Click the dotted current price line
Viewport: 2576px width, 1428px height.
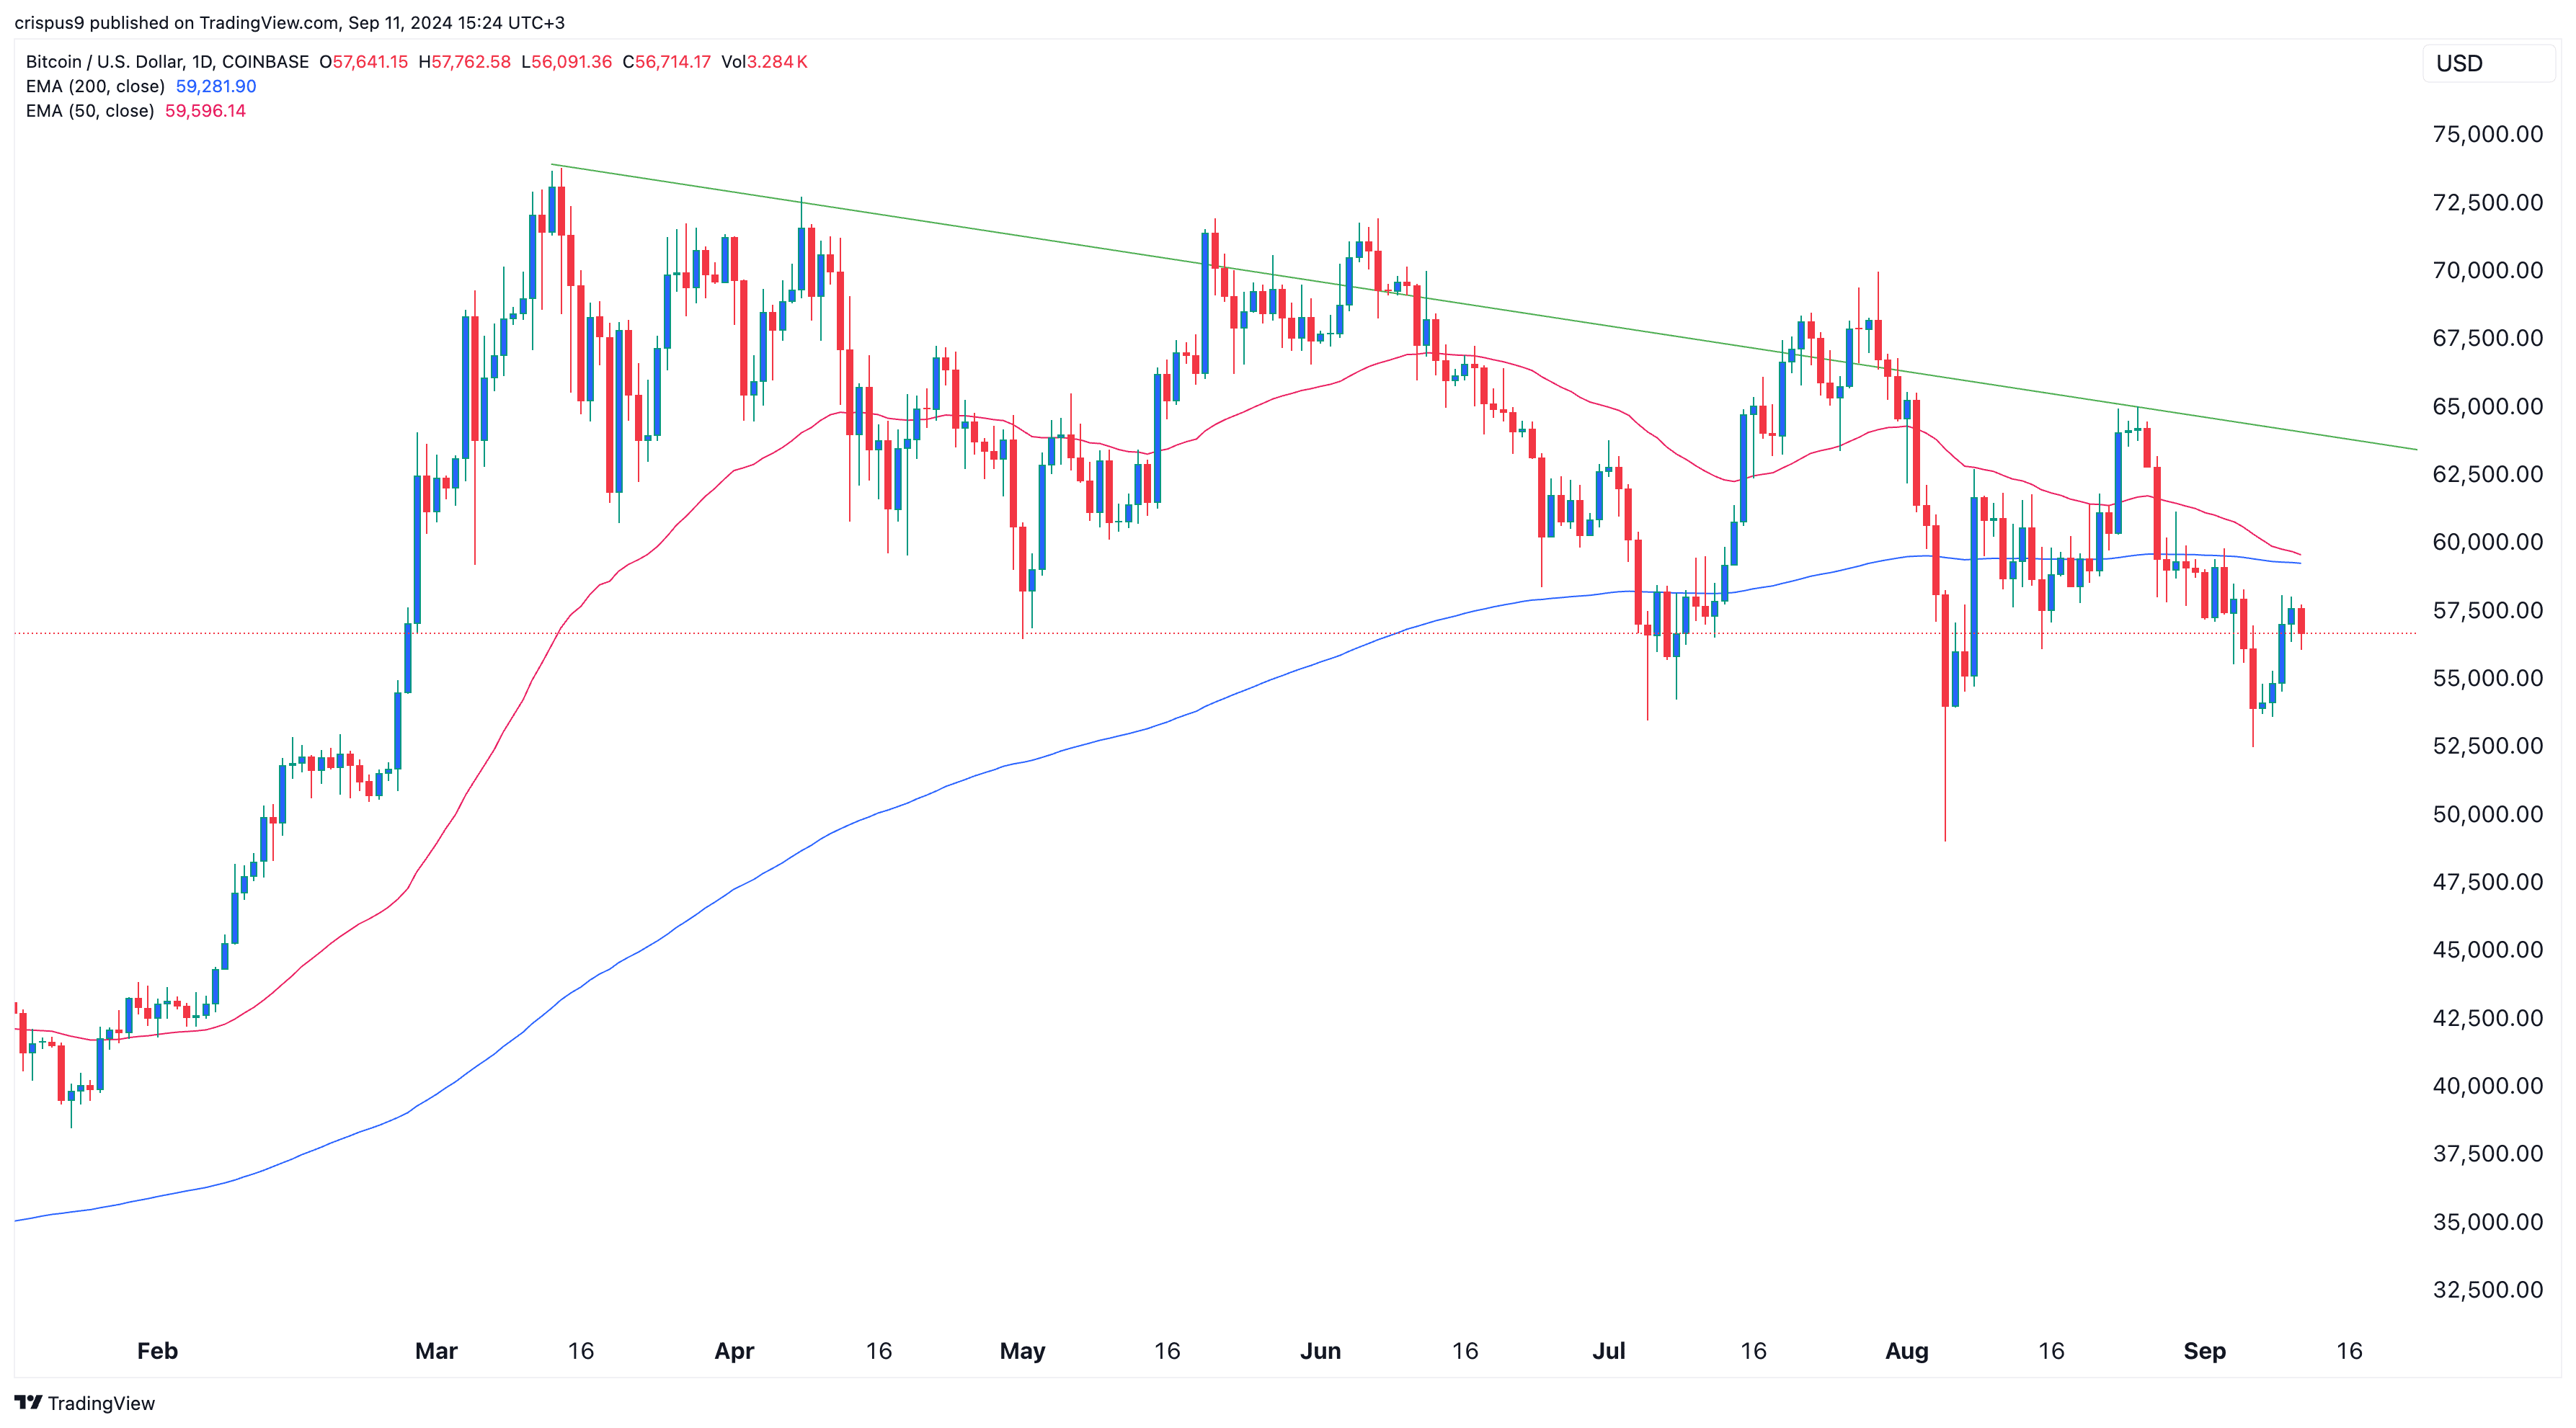click(x=1215, y=633)
